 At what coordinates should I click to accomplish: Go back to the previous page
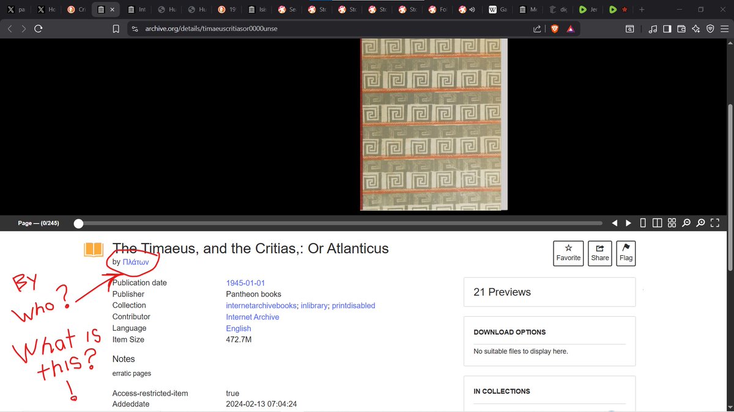point(10,29)
